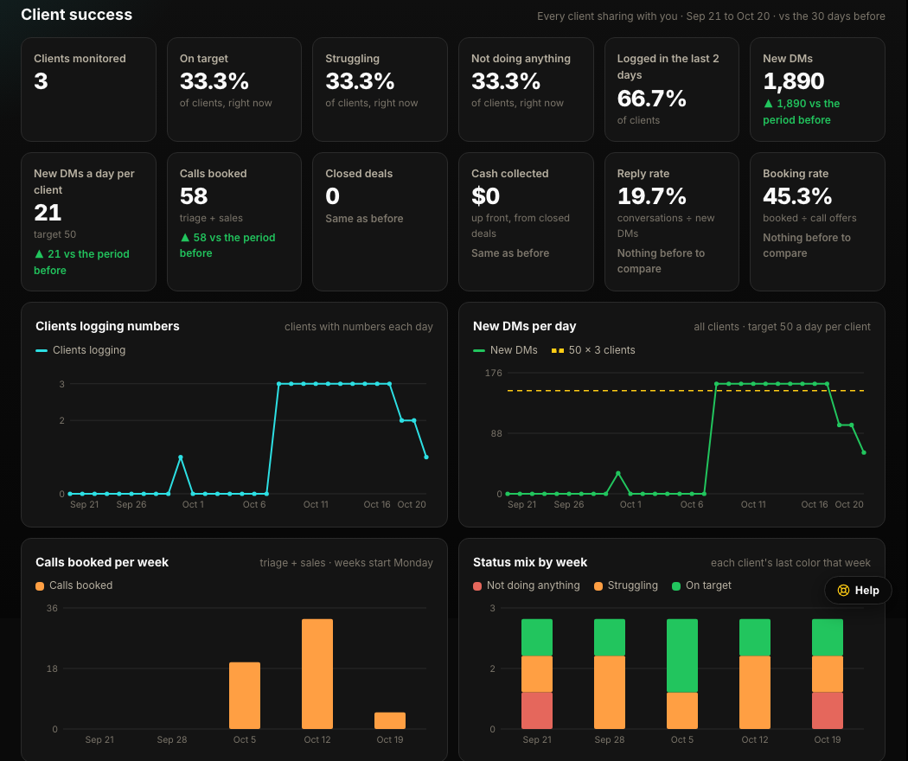Click the New DMs 1,890 value

tap(793, 81)
